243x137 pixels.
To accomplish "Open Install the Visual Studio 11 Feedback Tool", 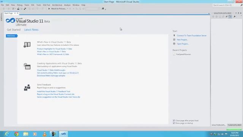I will pos(54,91).
